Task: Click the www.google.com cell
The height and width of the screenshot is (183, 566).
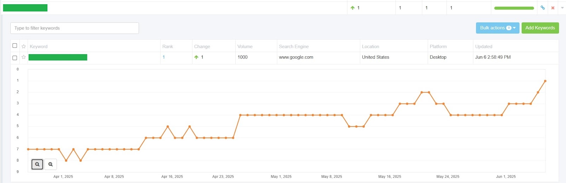Action: click(x=296, y=57)
